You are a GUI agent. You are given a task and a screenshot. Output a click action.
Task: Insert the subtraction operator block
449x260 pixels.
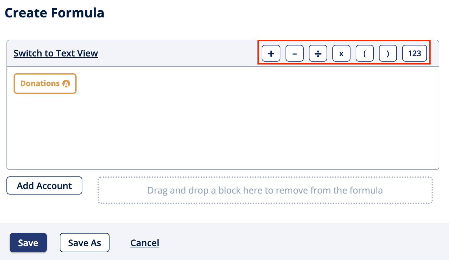click(294, 53)
